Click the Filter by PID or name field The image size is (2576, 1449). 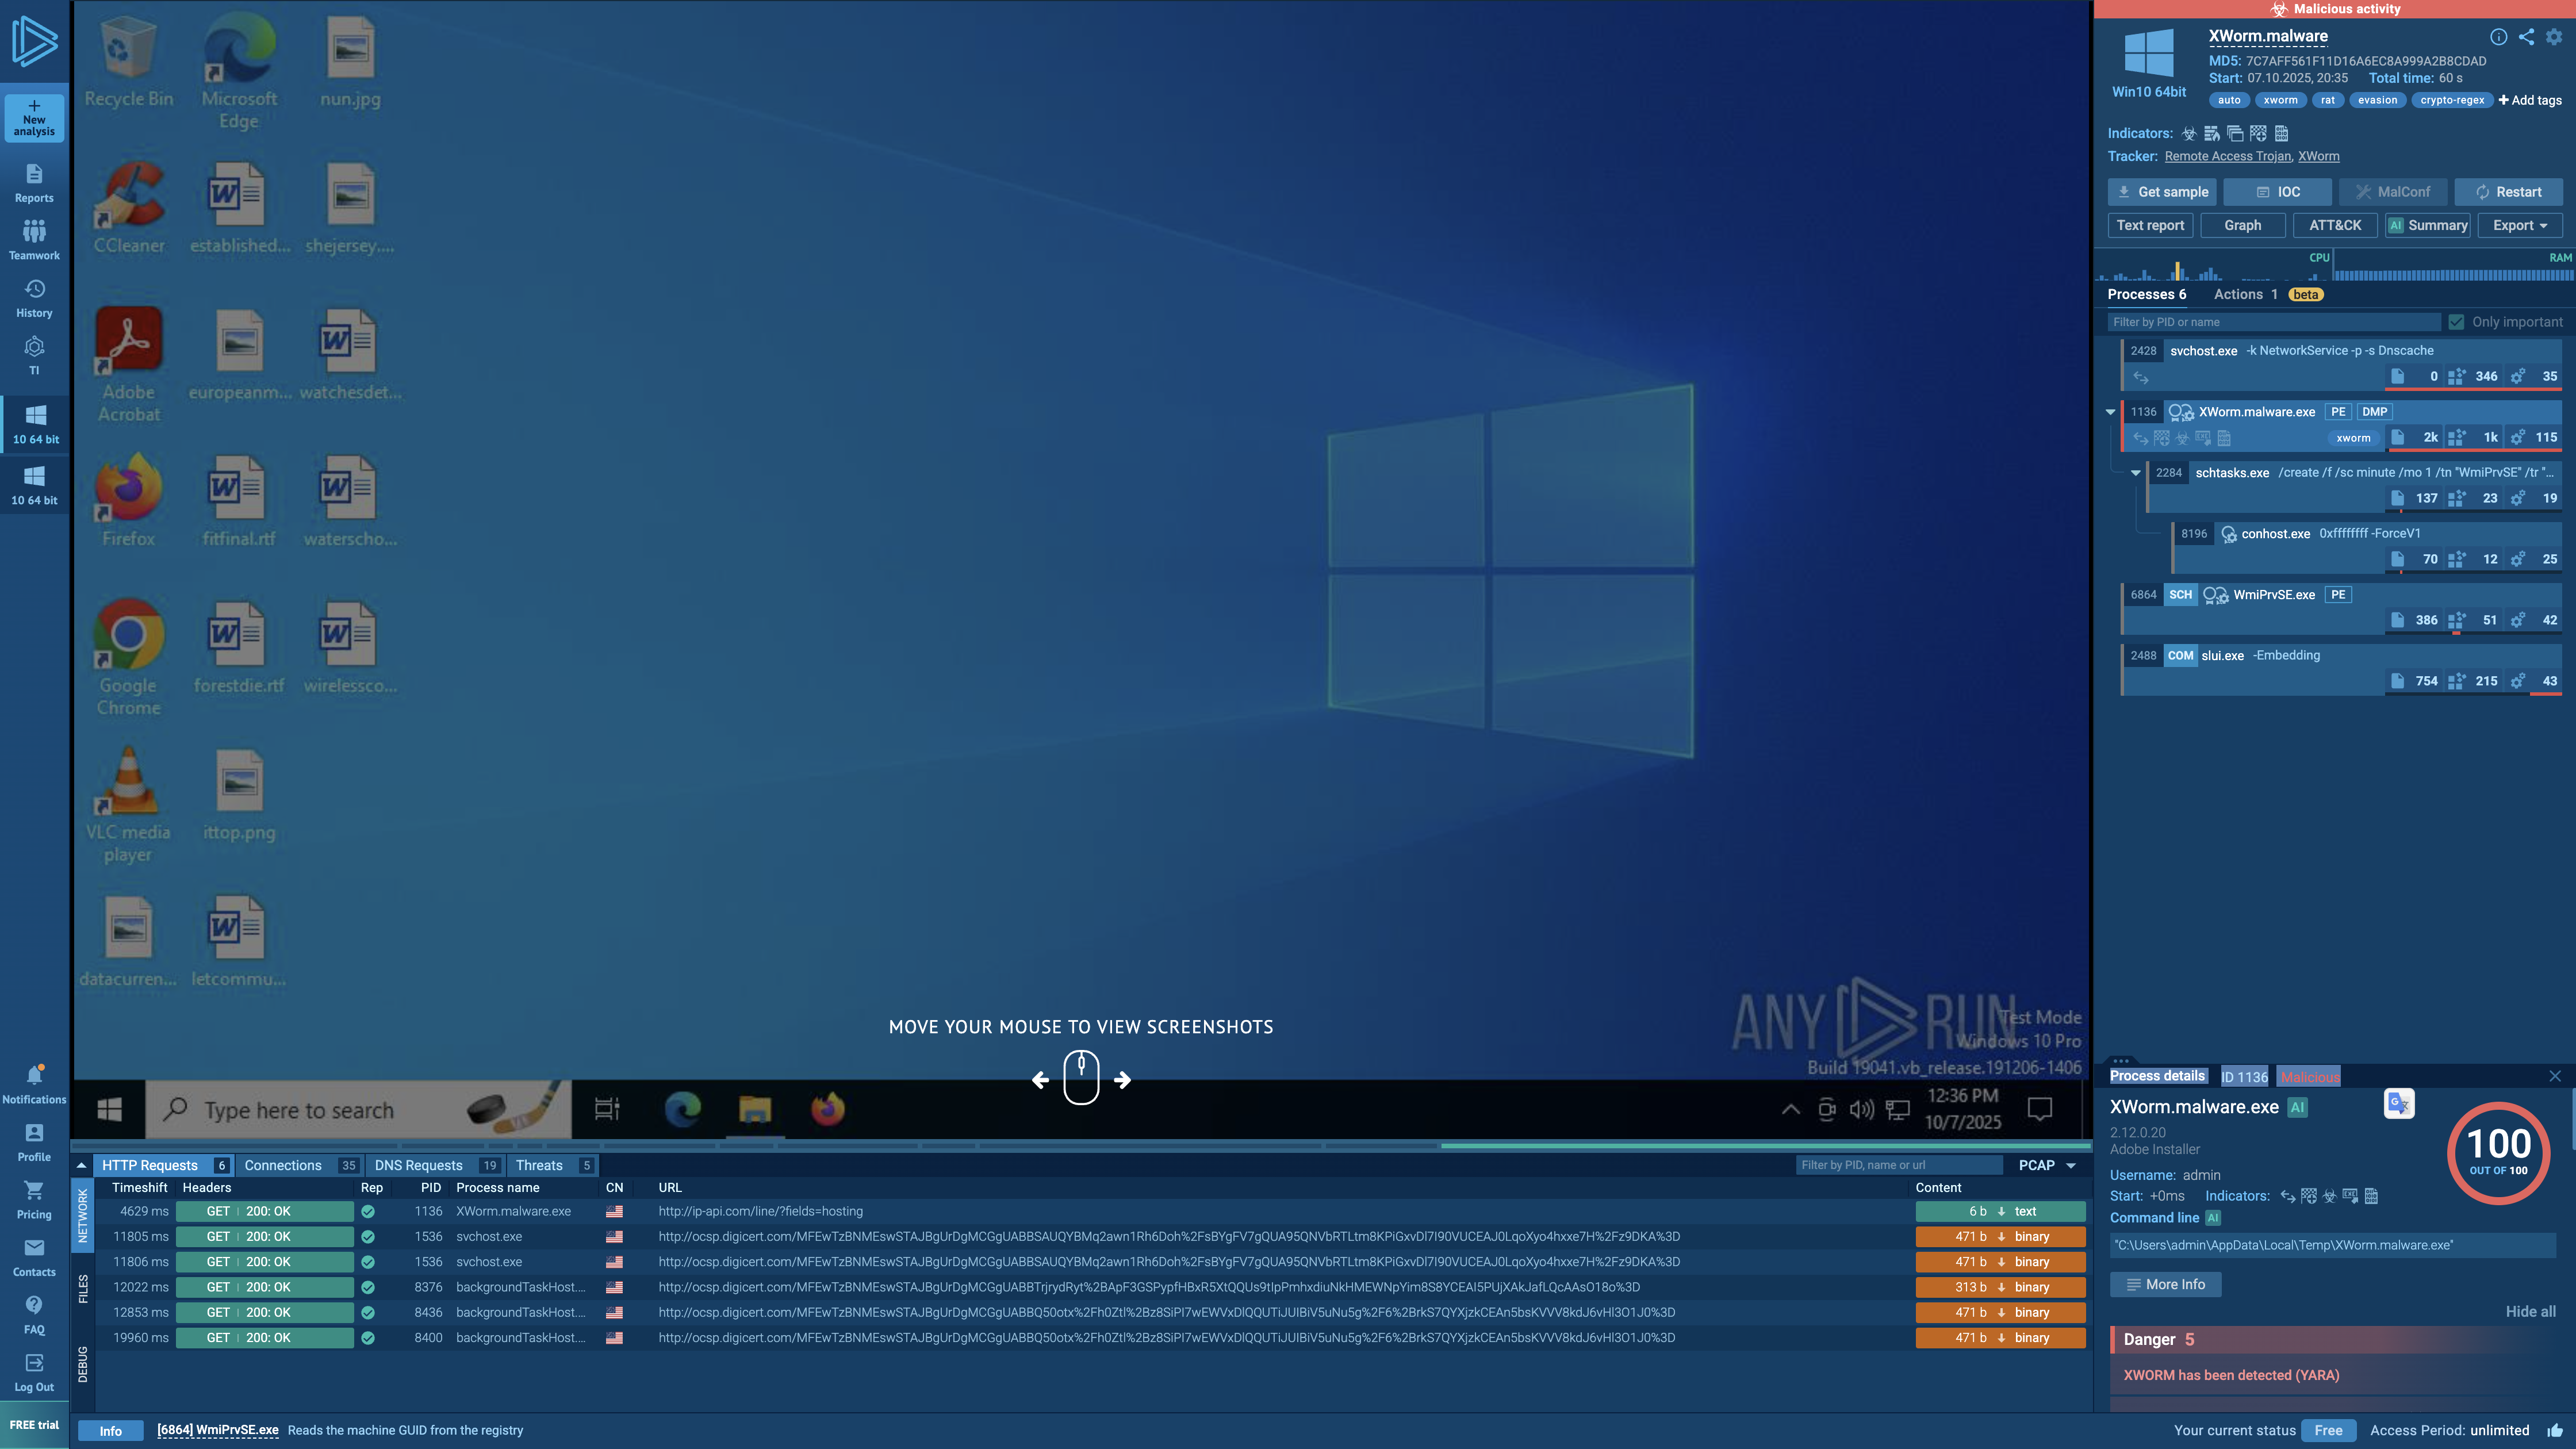pyautogui.click(x=2273, y=322)
